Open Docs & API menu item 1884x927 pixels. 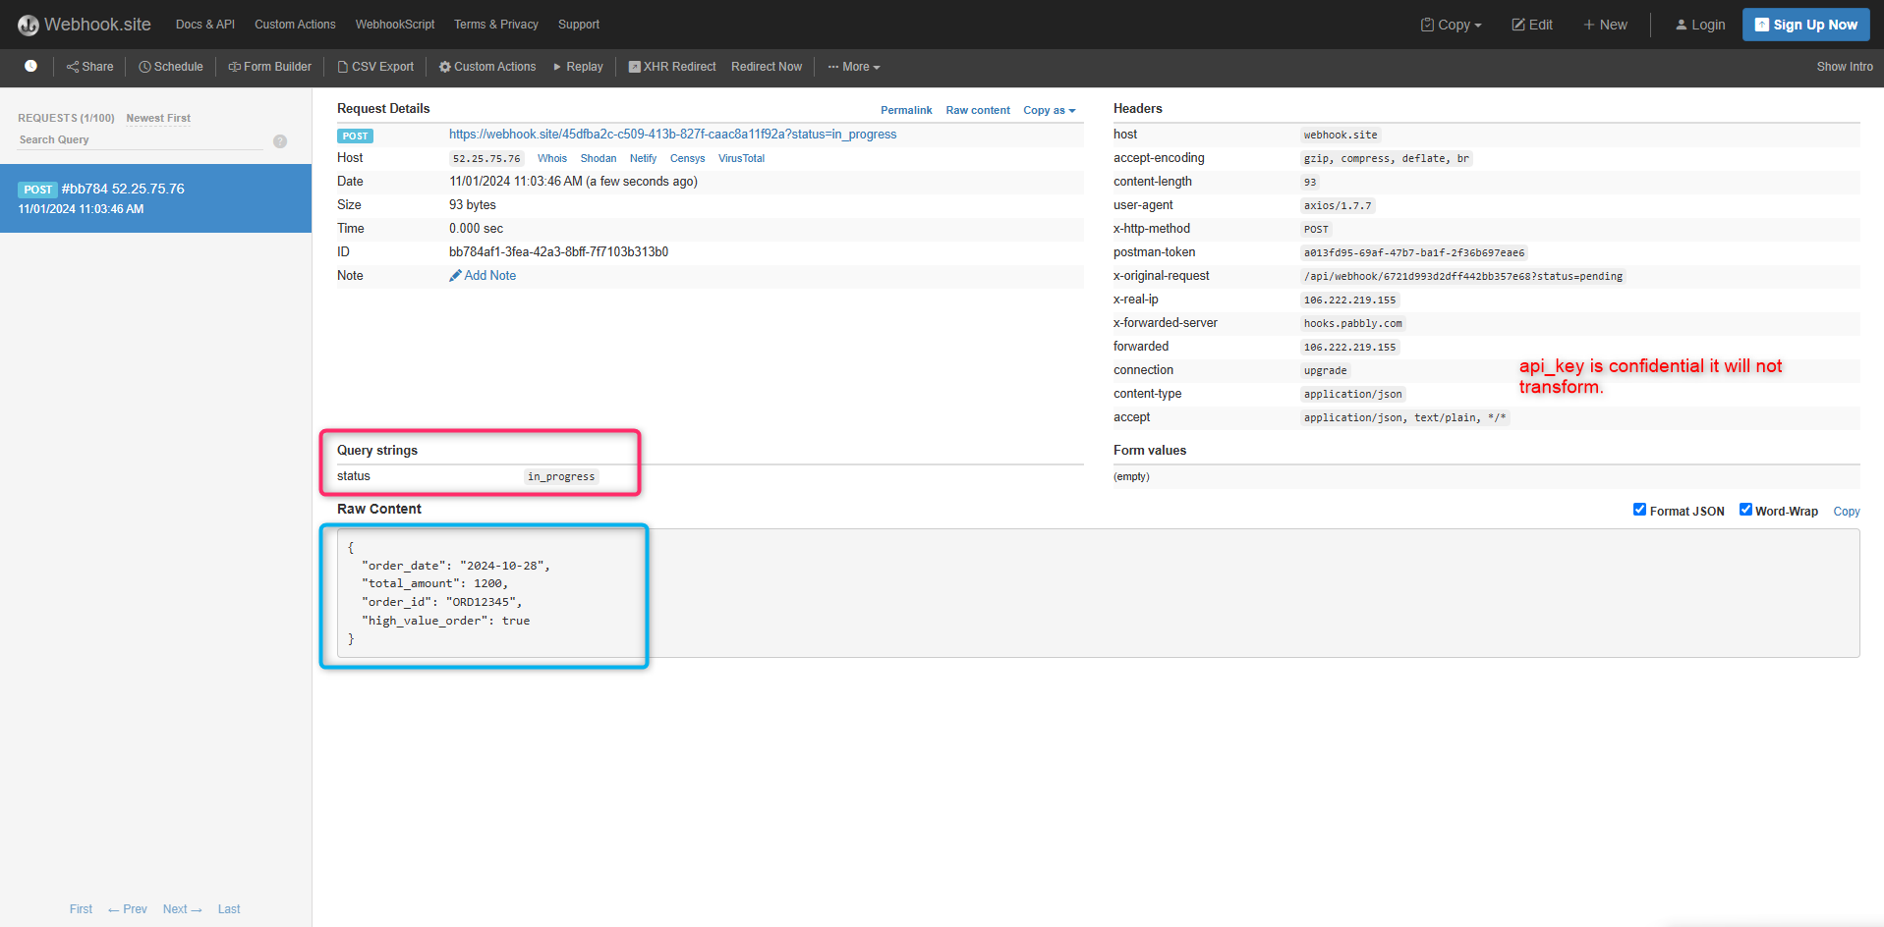pyautogui.click(x=205, y=25)
